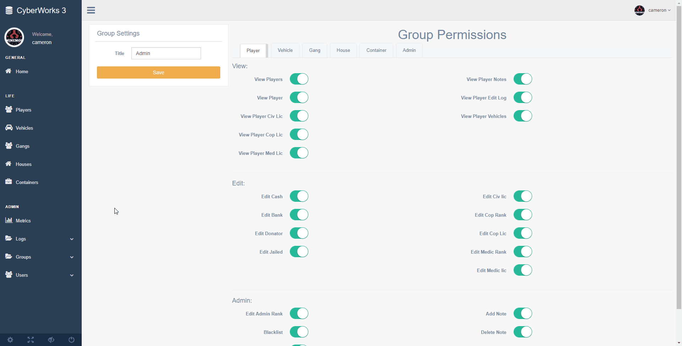Select the Vehicles sidebar icon
This screenshot has width=682, height=346.
pos(24,128)
